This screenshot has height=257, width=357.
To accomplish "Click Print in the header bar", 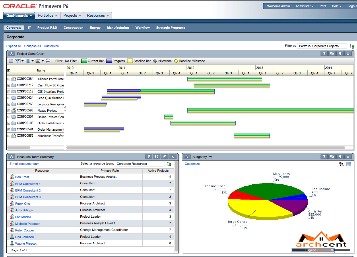I will [x=323, y=6].
